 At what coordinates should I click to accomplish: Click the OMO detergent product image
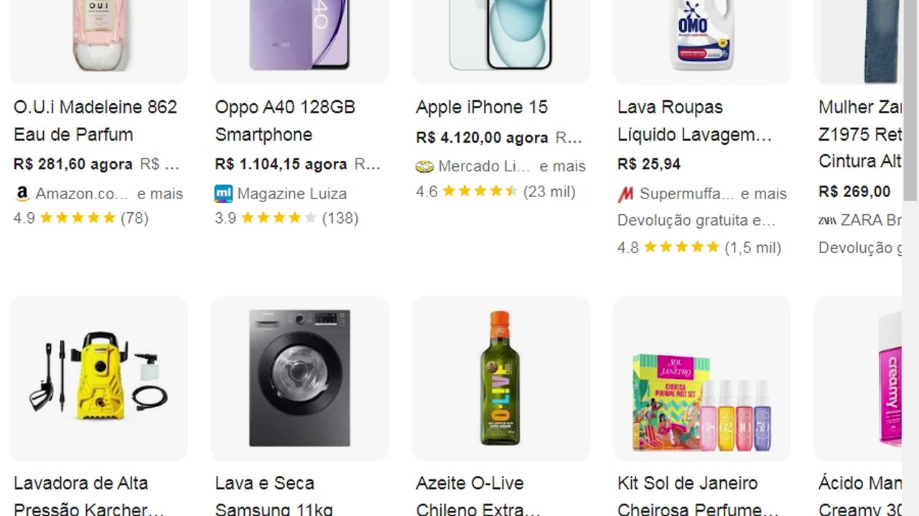(x=701, y=36)
